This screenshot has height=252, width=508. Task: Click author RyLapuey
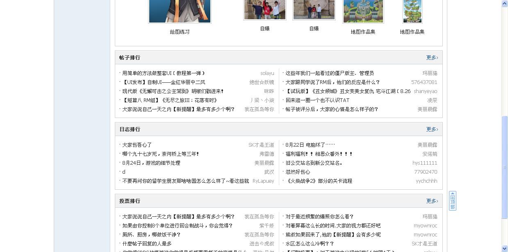pyautogui.click(x=263, y=181)
